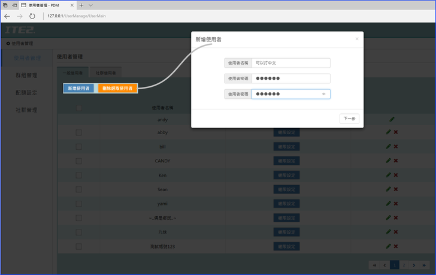
Task: Open a new browser tab with plus icon
Action: pyautogui.click(x=81, y=5)
